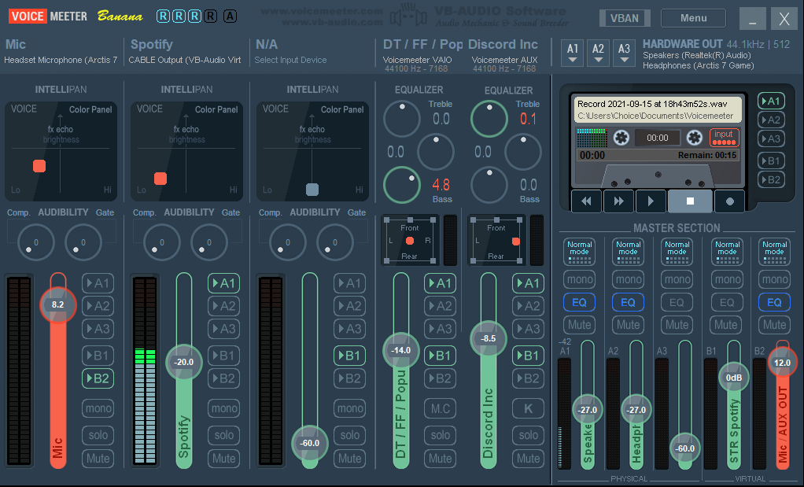This screenshot has height=487, width=804.
Task: Toggle A1 on the Discord Inc strip
Action: pos(528,283)
